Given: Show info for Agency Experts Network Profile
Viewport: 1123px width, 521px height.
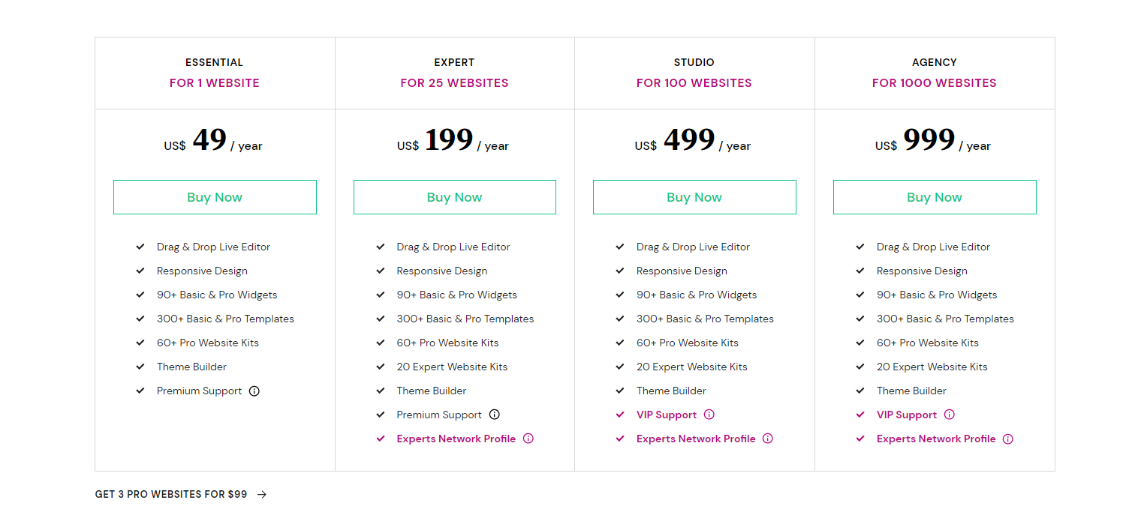Looking at the screenshot, I should tap(1007, 439).
